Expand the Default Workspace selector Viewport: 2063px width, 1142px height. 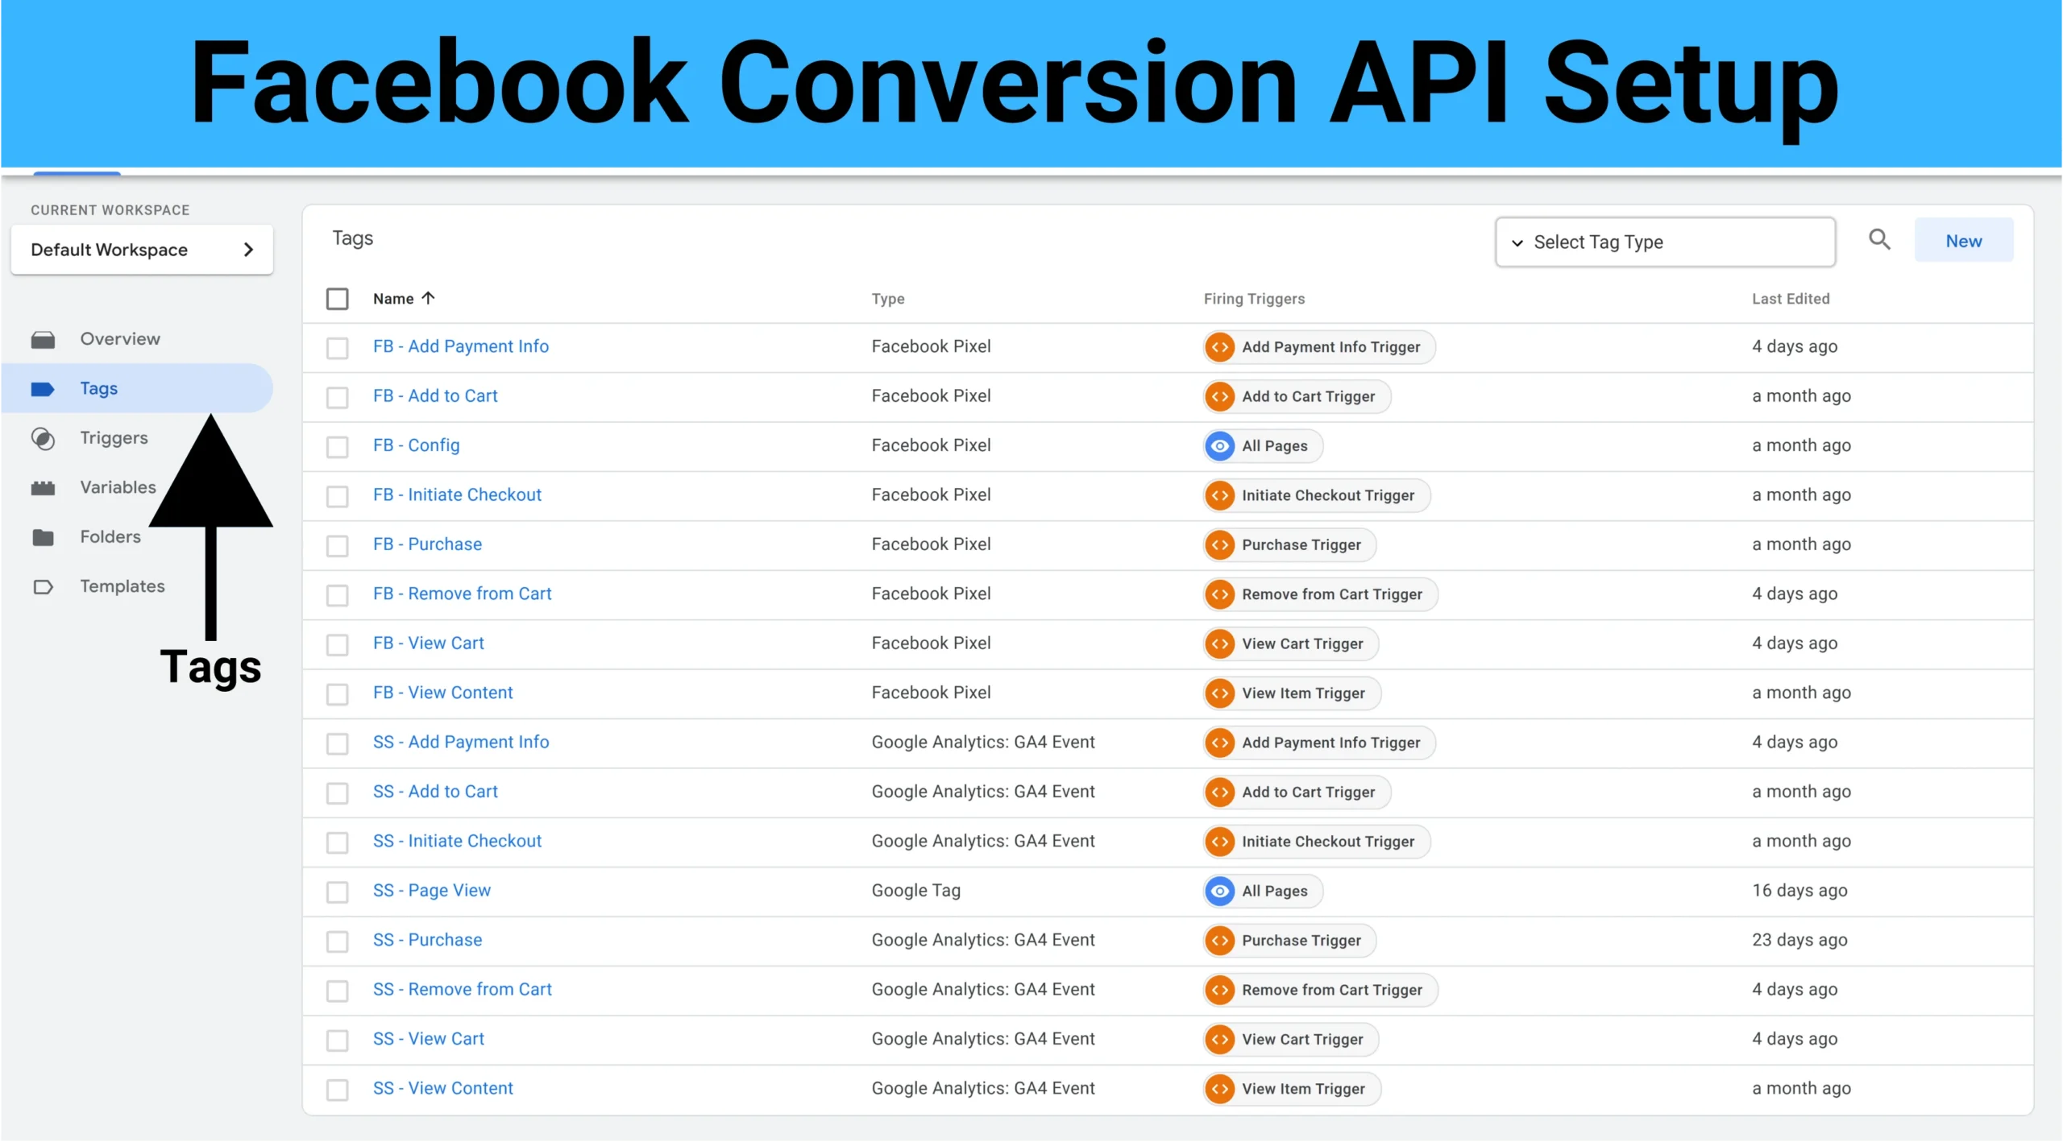142,250
